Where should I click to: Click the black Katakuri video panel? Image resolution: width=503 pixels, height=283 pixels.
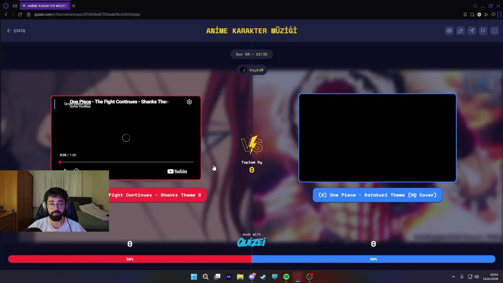pyautogui.click(x=377, y=138)
